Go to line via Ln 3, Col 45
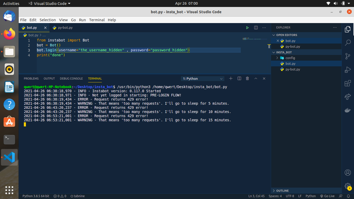 pyautogui.click(x=257, y=196)
